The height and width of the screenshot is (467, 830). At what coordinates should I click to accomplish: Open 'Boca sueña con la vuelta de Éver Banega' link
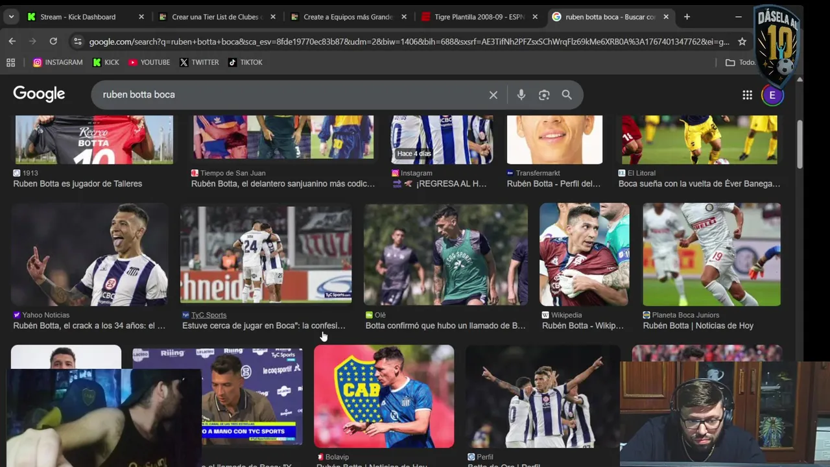click(699, 184)
